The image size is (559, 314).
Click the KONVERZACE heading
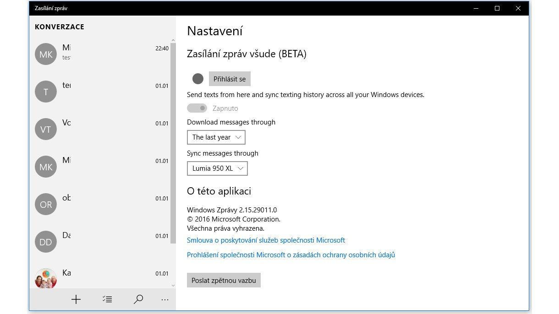coord(60,27)
